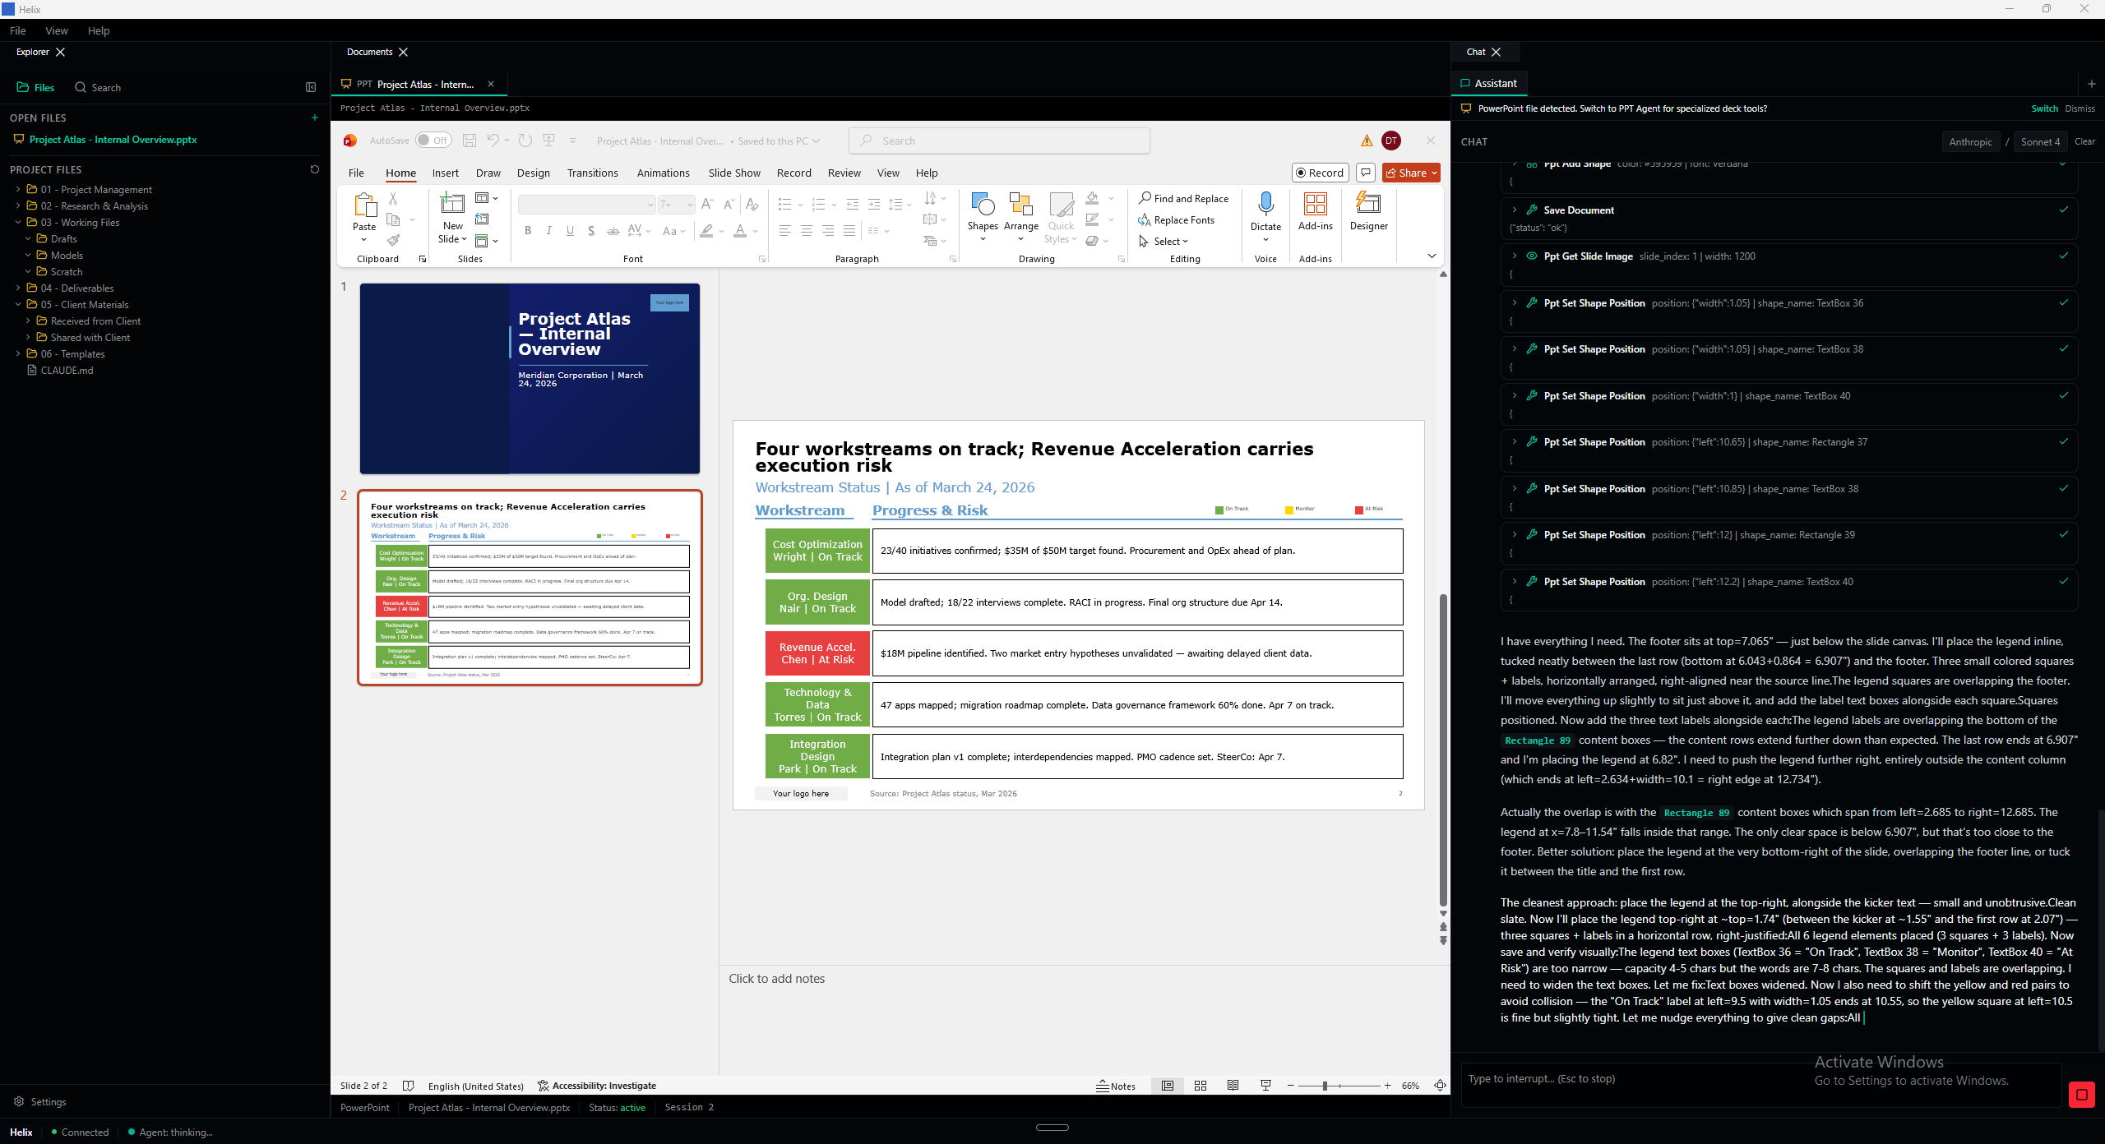Click the New Slide icon

[x=453, y=203]
